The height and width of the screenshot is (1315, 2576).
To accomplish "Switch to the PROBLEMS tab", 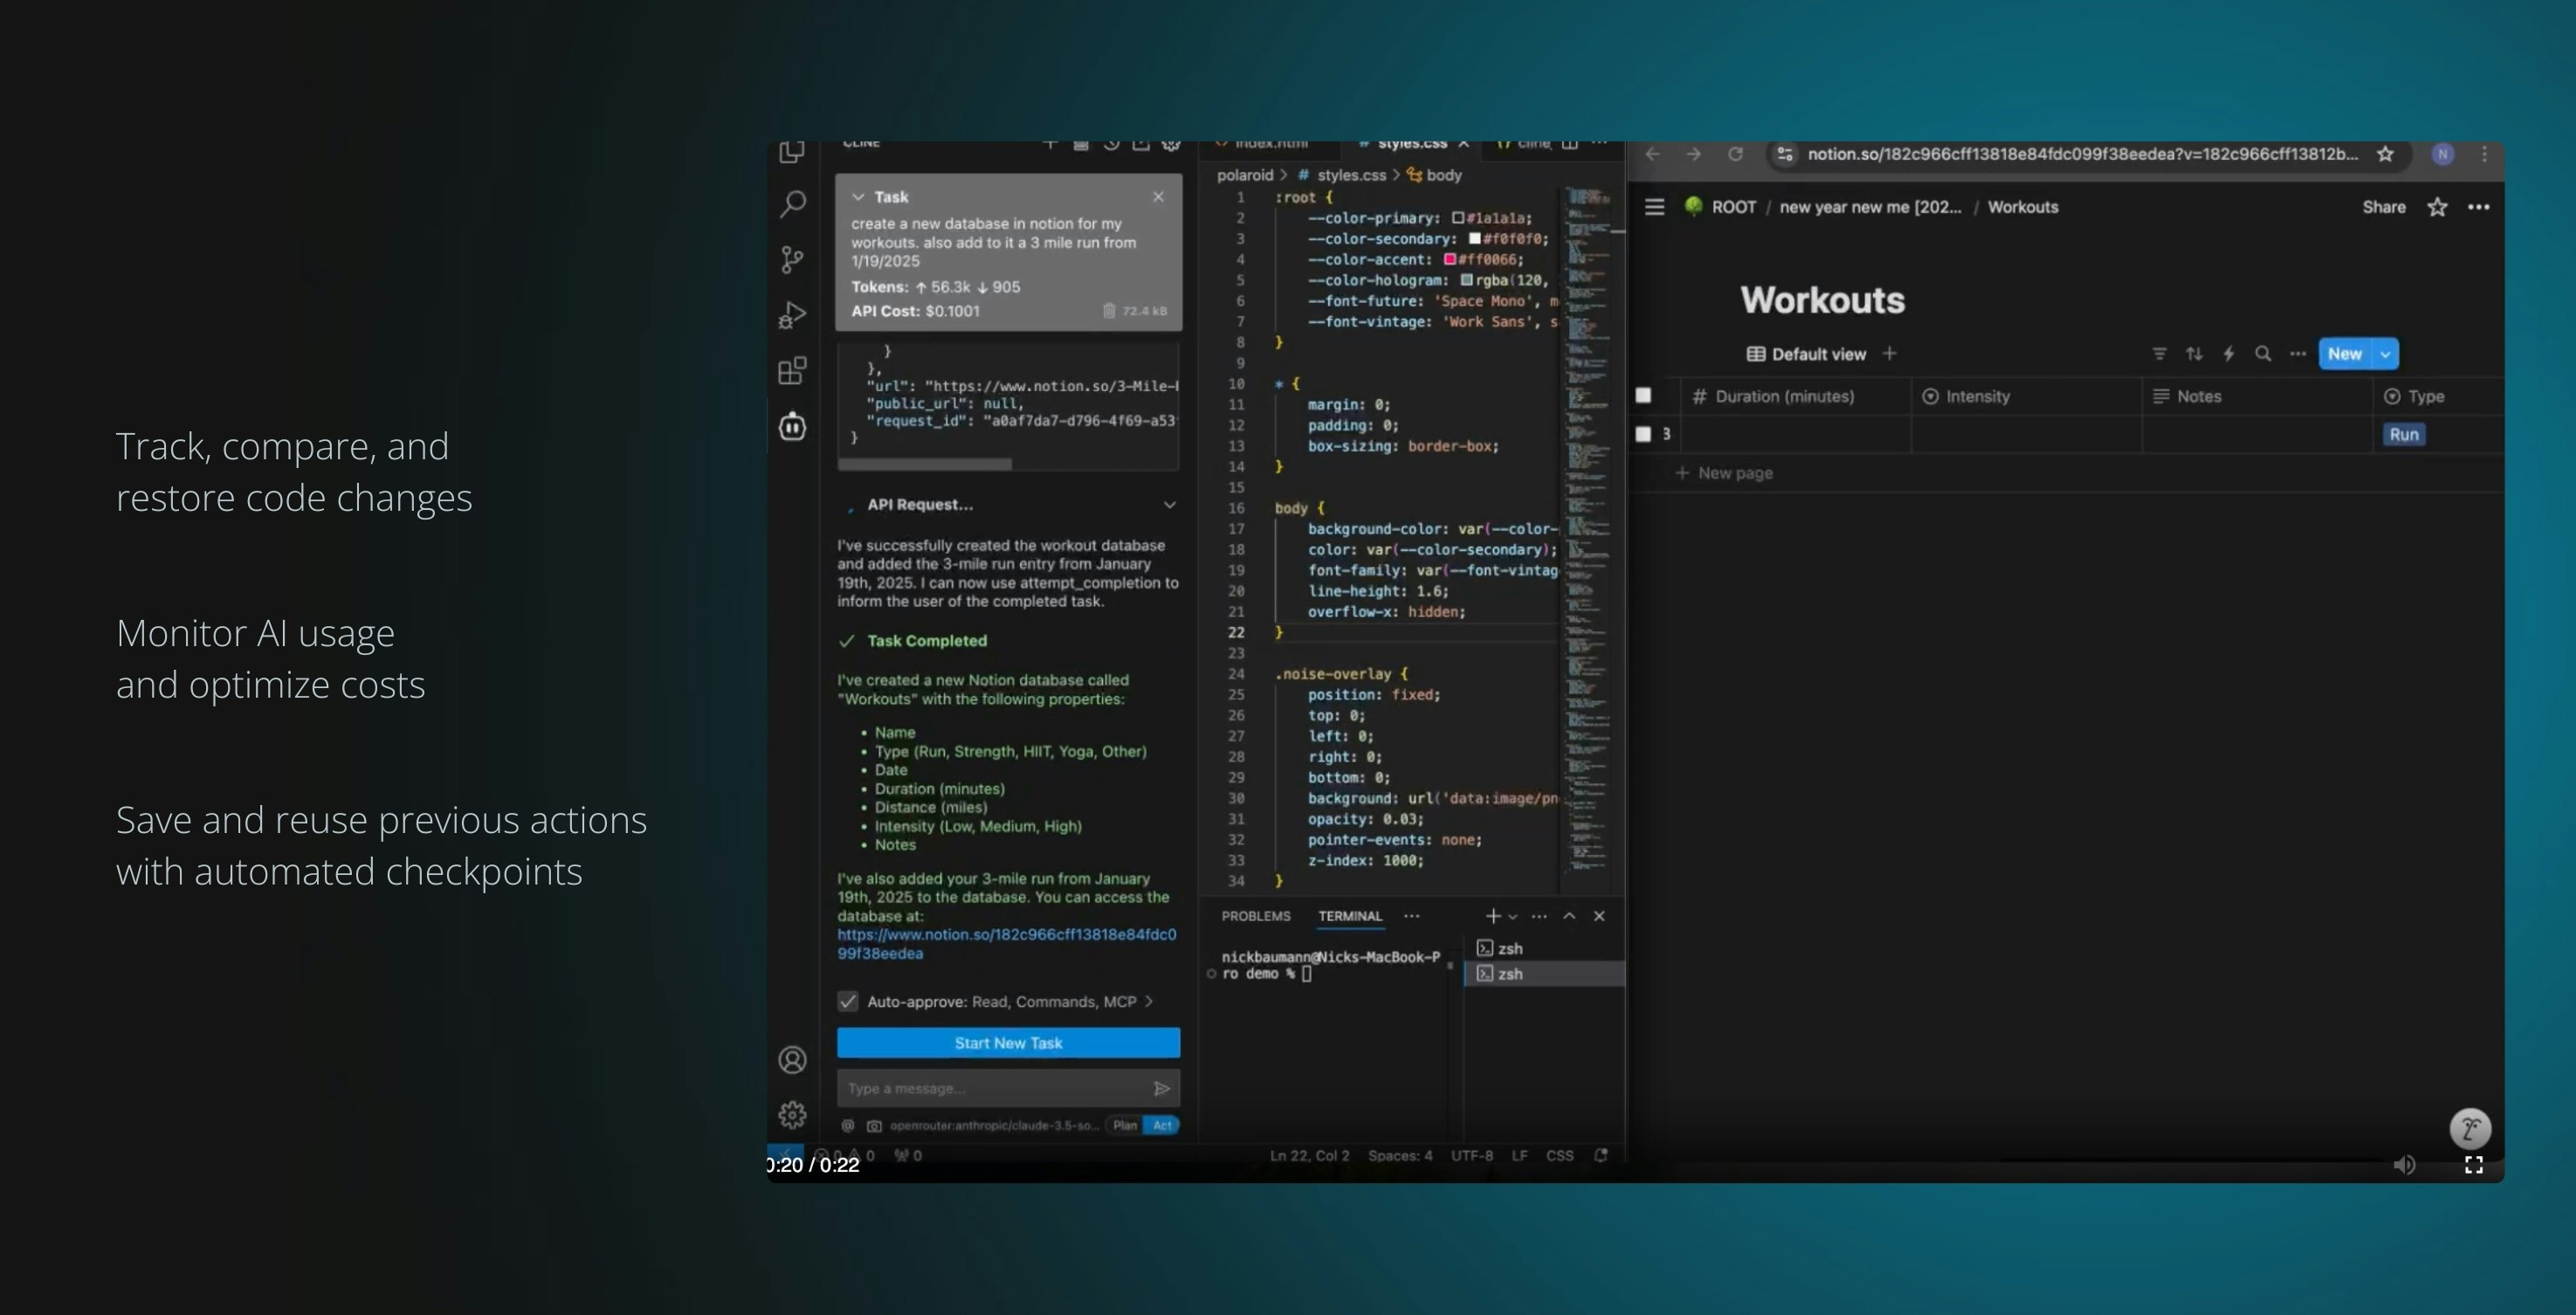I will [1255, 916].
